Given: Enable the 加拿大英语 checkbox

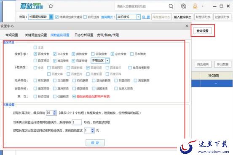Looking at the screenshot, I should point(116,88).
